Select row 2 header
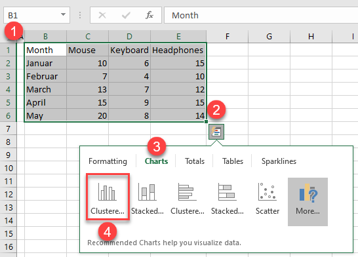The image size is (358, 257). [9, 63]
